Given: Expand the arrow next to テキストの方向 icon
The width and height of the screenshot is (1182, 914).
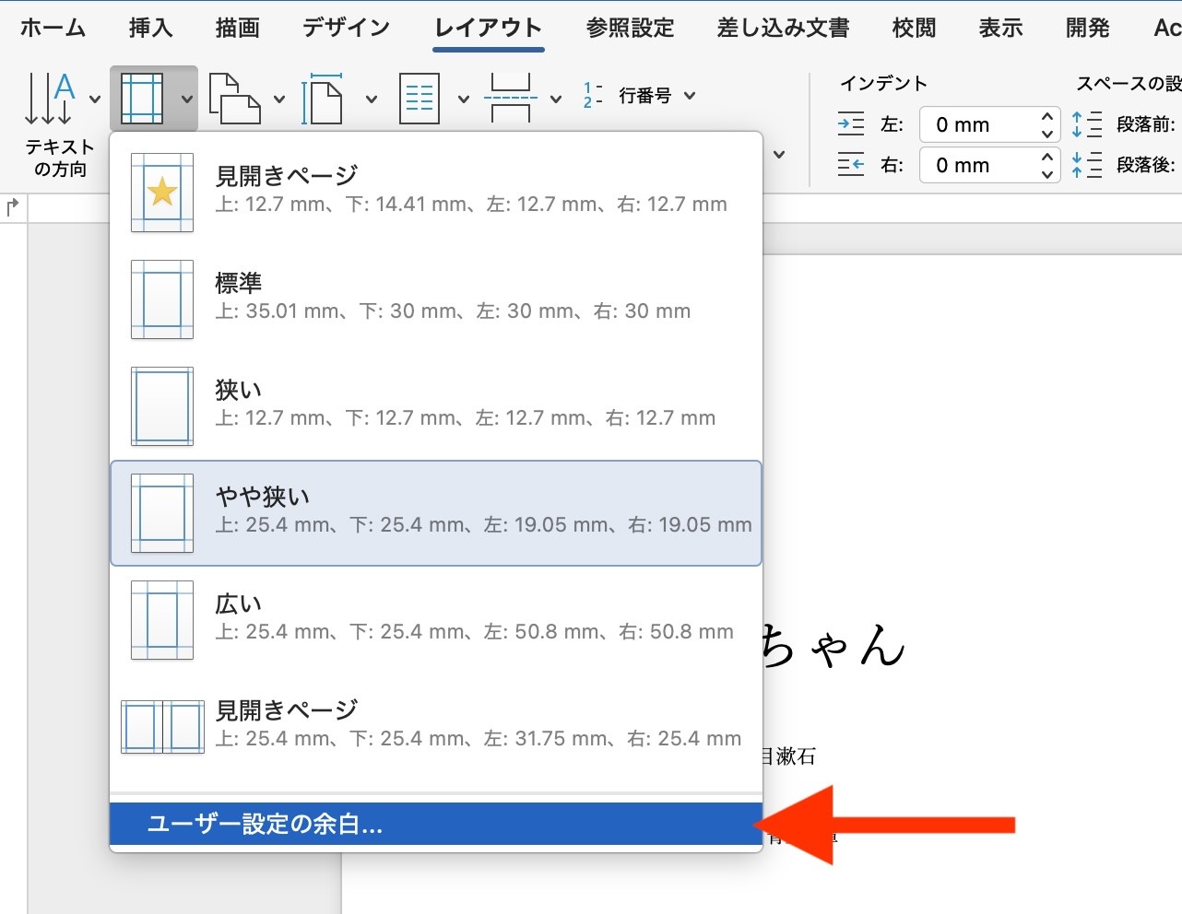Looking at the screenshot, I should pyautogui.click(x=95, y=99).
